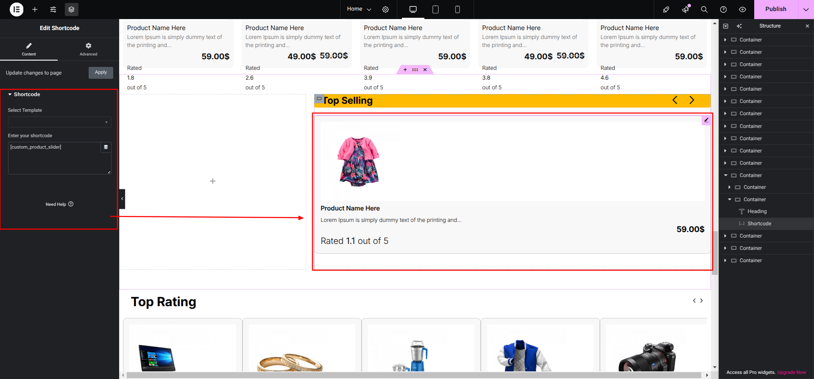
Task: Click Top Selling previous arrow
Action: 675,100
